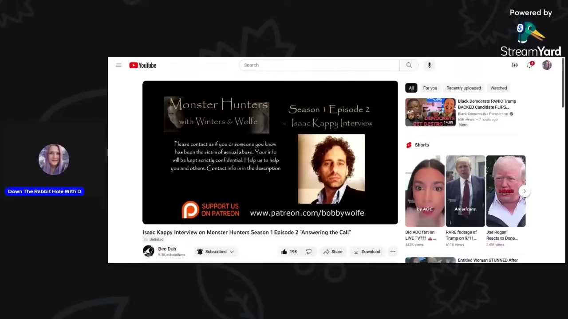The width and height of the screenshot is (568, 319).
Task: Click the Down The Rabbit Hole host avatar
Action: click(x=54, y=159)
